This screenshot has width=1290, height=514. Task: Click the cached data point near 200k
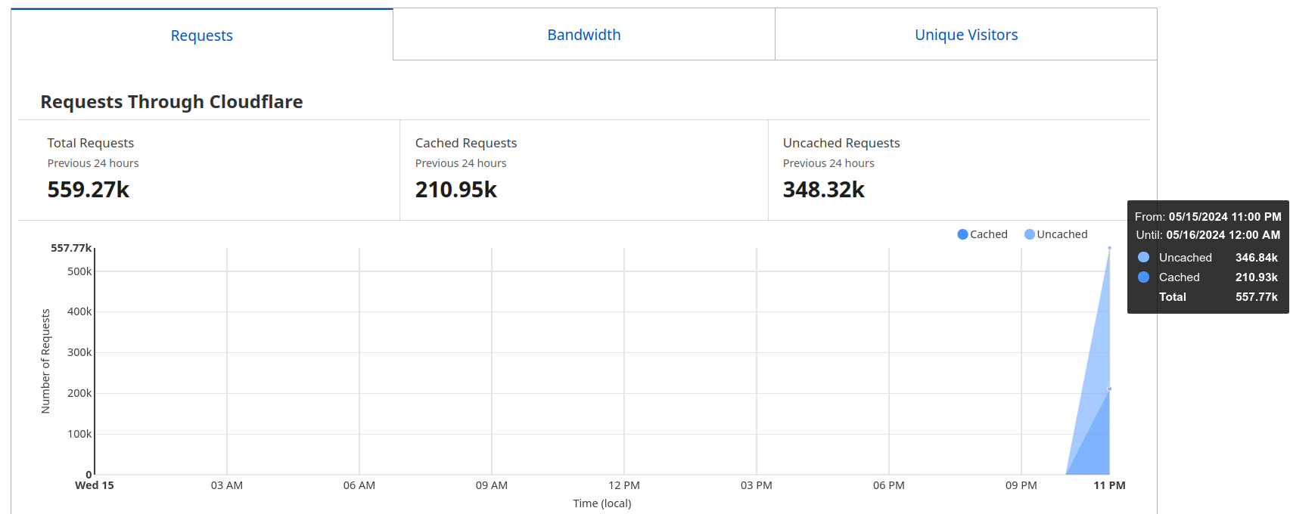pos(1109,389)
